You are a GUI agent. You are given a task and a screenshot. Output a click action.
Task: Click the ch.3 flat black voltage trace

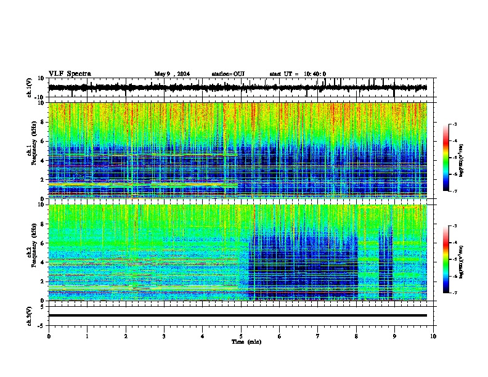tap(238, 315)
